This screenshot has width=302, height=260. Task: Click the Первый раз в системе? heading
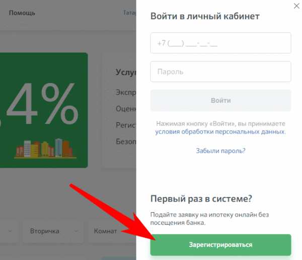tap(201, 199)
